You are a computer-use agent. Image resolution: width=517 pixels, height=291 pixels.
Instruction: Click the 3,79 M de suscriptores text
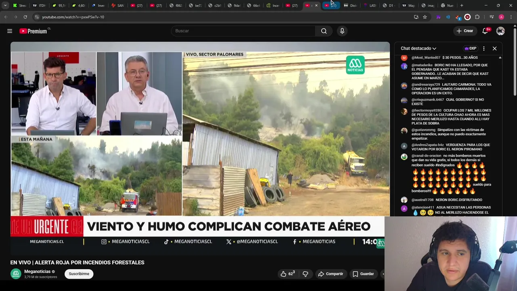click(40, 277)
